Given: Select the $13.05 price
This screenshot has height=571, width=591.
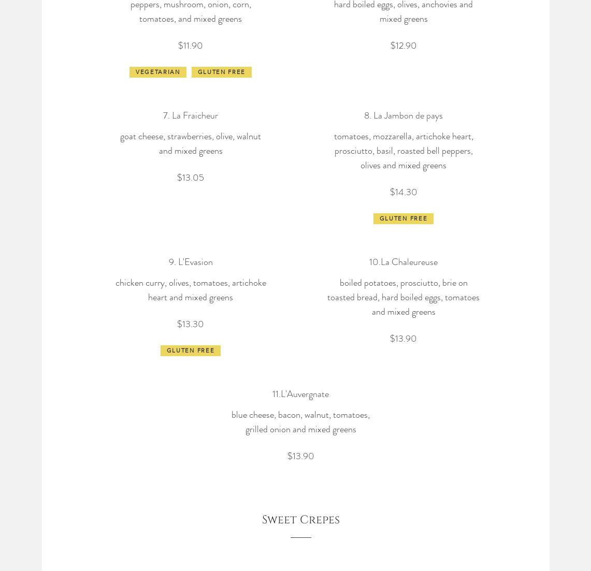Looking at the screenshot, I should pos(190,178).
